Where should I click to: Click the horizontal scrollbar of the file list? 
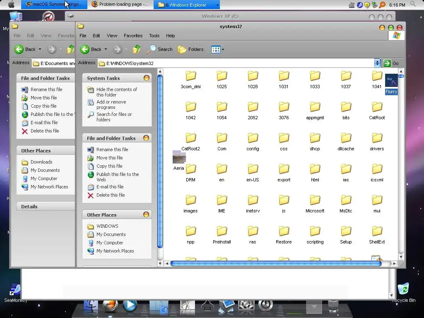(x=276, y=263)
